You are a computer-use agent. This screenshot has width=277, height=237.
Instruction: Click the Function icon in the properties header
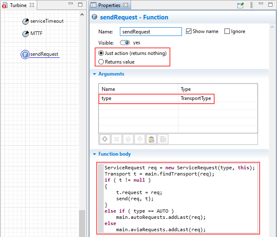95,17
